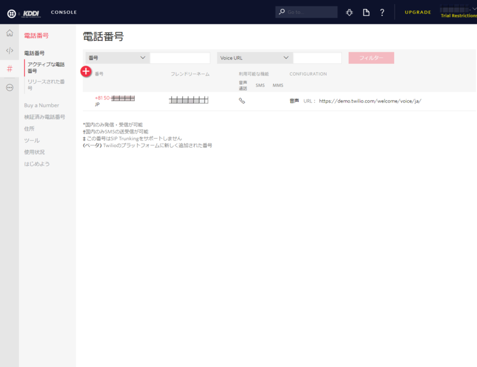Open ツール menu item

32,140
